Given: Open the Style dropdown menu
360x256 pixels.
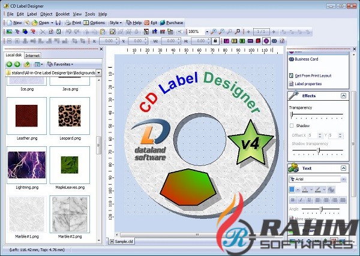Looking at the screenshot, I should pos(115,23).
